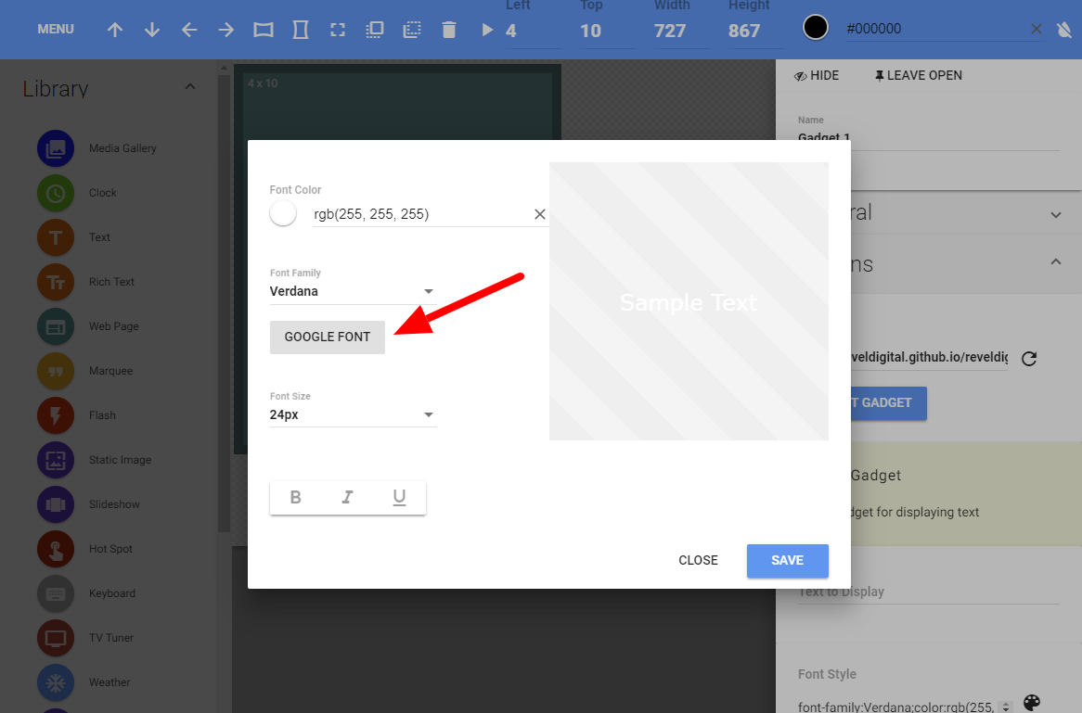
Task: Toggle underline formatting
Action: click(x=399, y=497)
